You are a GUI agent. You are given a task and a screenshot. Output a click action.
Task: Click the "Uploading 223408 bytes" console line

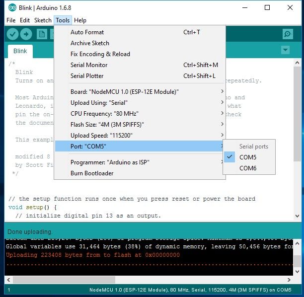click(93, 255)
